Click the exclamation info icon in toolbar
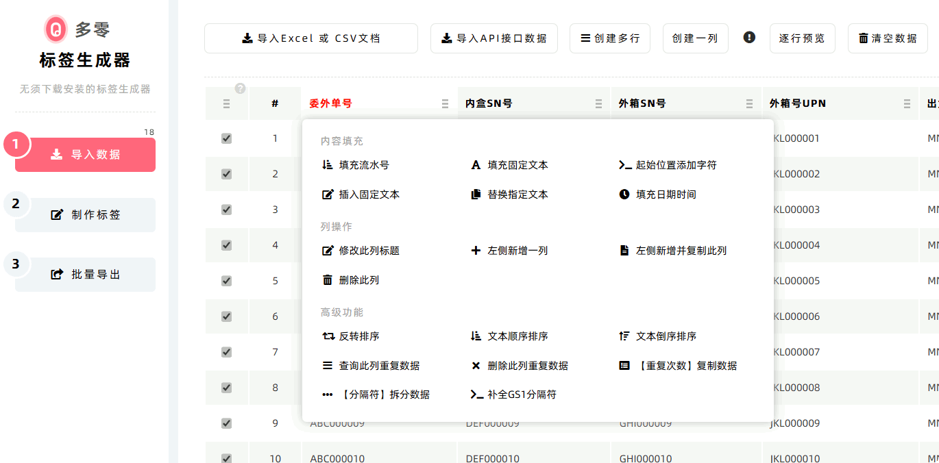This screenshot has width=939, height=463. point(749,38)
